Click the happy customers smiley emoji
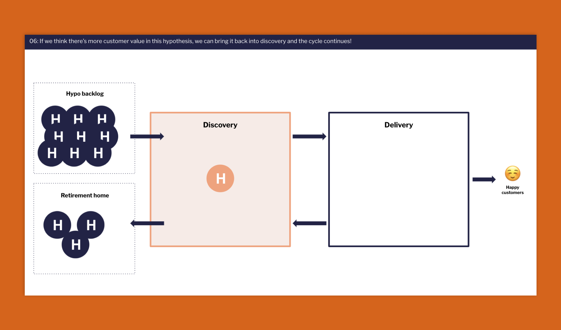 [x=513, y=173]
